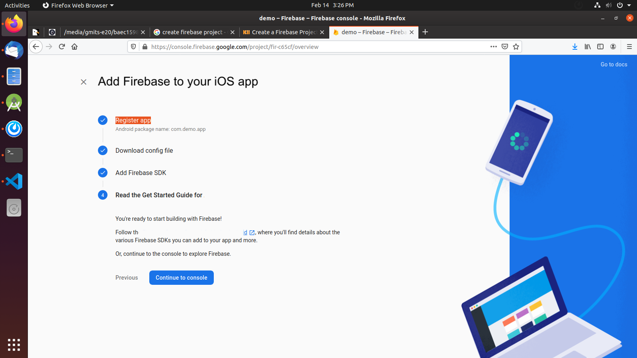
Task: Open the Add Firebase SDK step
Action: 141,173
